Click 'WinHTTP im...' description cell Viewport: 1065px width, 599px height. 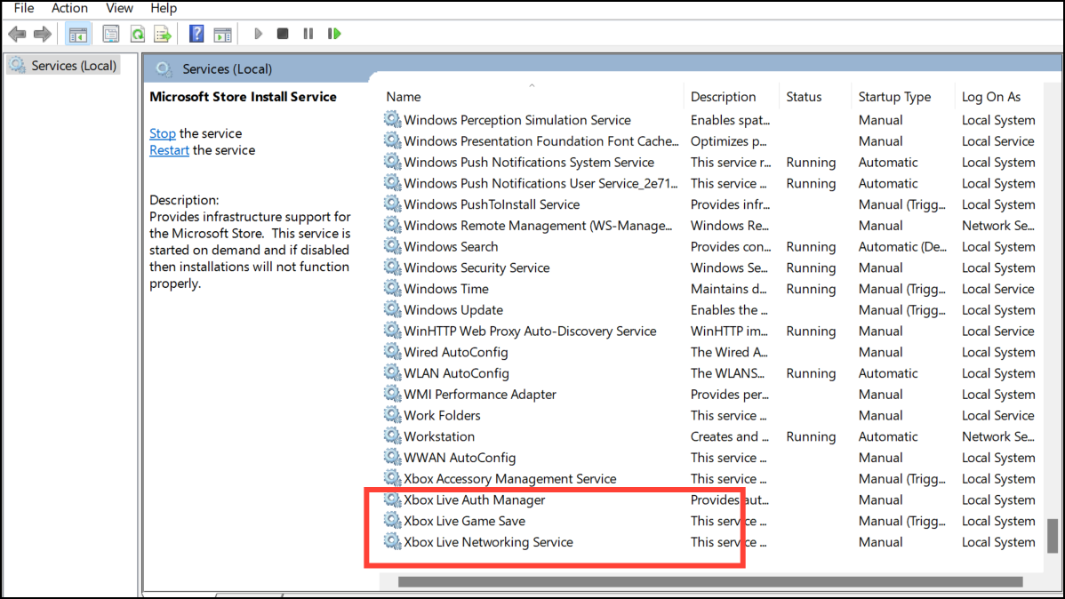pos(729,331)
